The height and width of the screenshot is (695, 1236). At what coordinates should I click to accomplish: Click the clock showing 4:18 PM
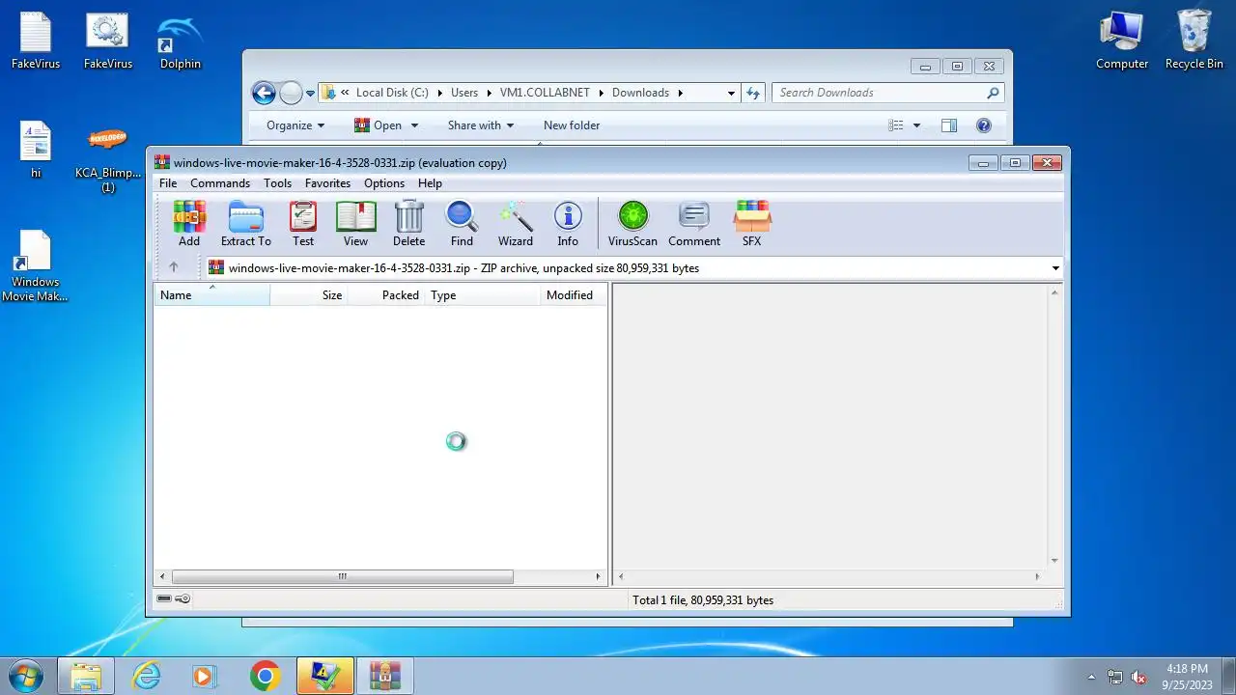click(1187, 668)
